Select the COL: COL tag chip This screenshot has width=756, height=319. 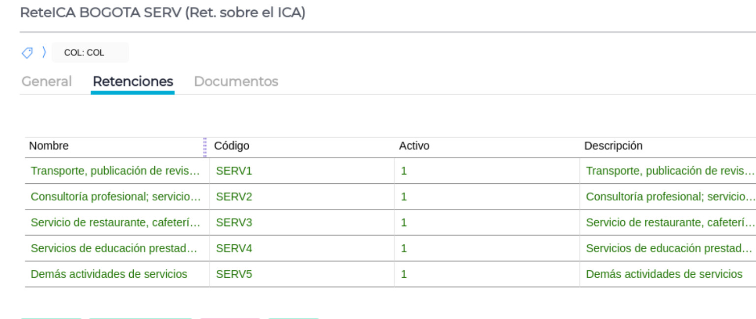(85, 53)
